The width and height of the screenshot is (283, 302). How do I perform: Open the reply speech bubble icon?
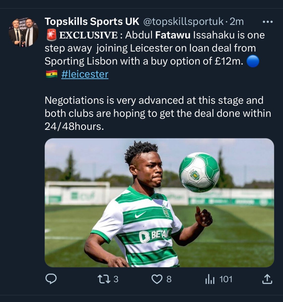click(x=51, y=279)
